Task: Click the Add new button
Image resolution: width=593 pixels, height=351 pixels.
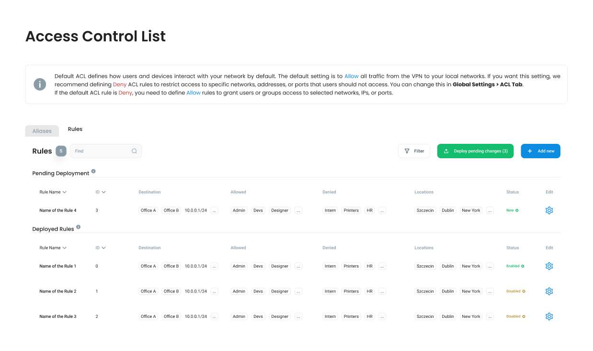Action: click(x=540, y=151)
